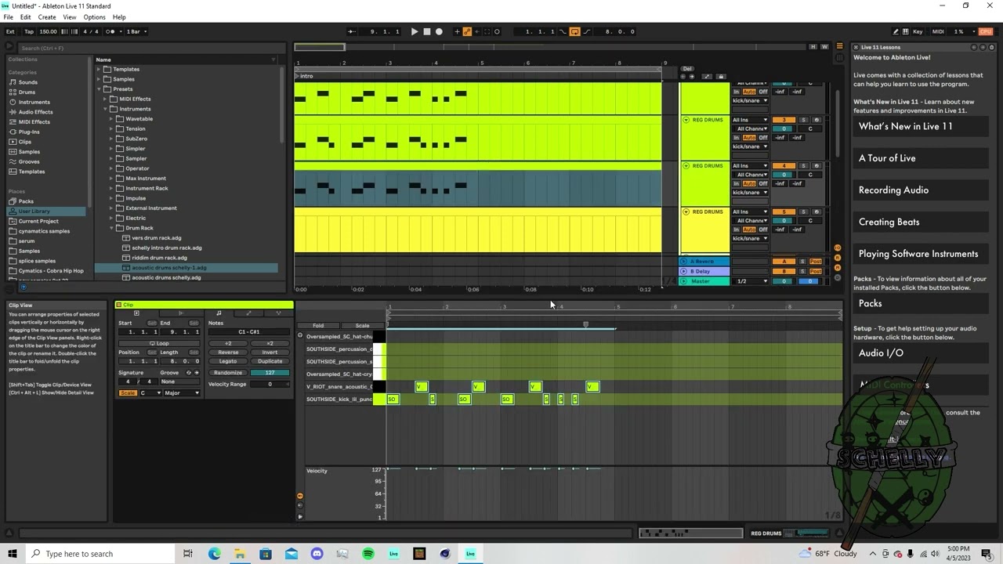Screen dimensions: 1003x564
Task: Click the Reverse notes button
Action: pos(228,352)
